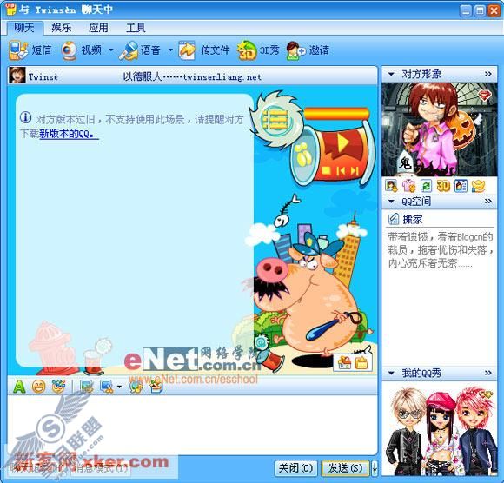504x483 pixels.
Task: Click the » chevron on the QQ空间 header
Action: click(488, 202)
